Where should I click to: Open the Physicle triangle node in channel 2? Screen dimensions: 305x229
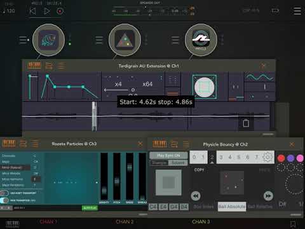coord(125,40)
